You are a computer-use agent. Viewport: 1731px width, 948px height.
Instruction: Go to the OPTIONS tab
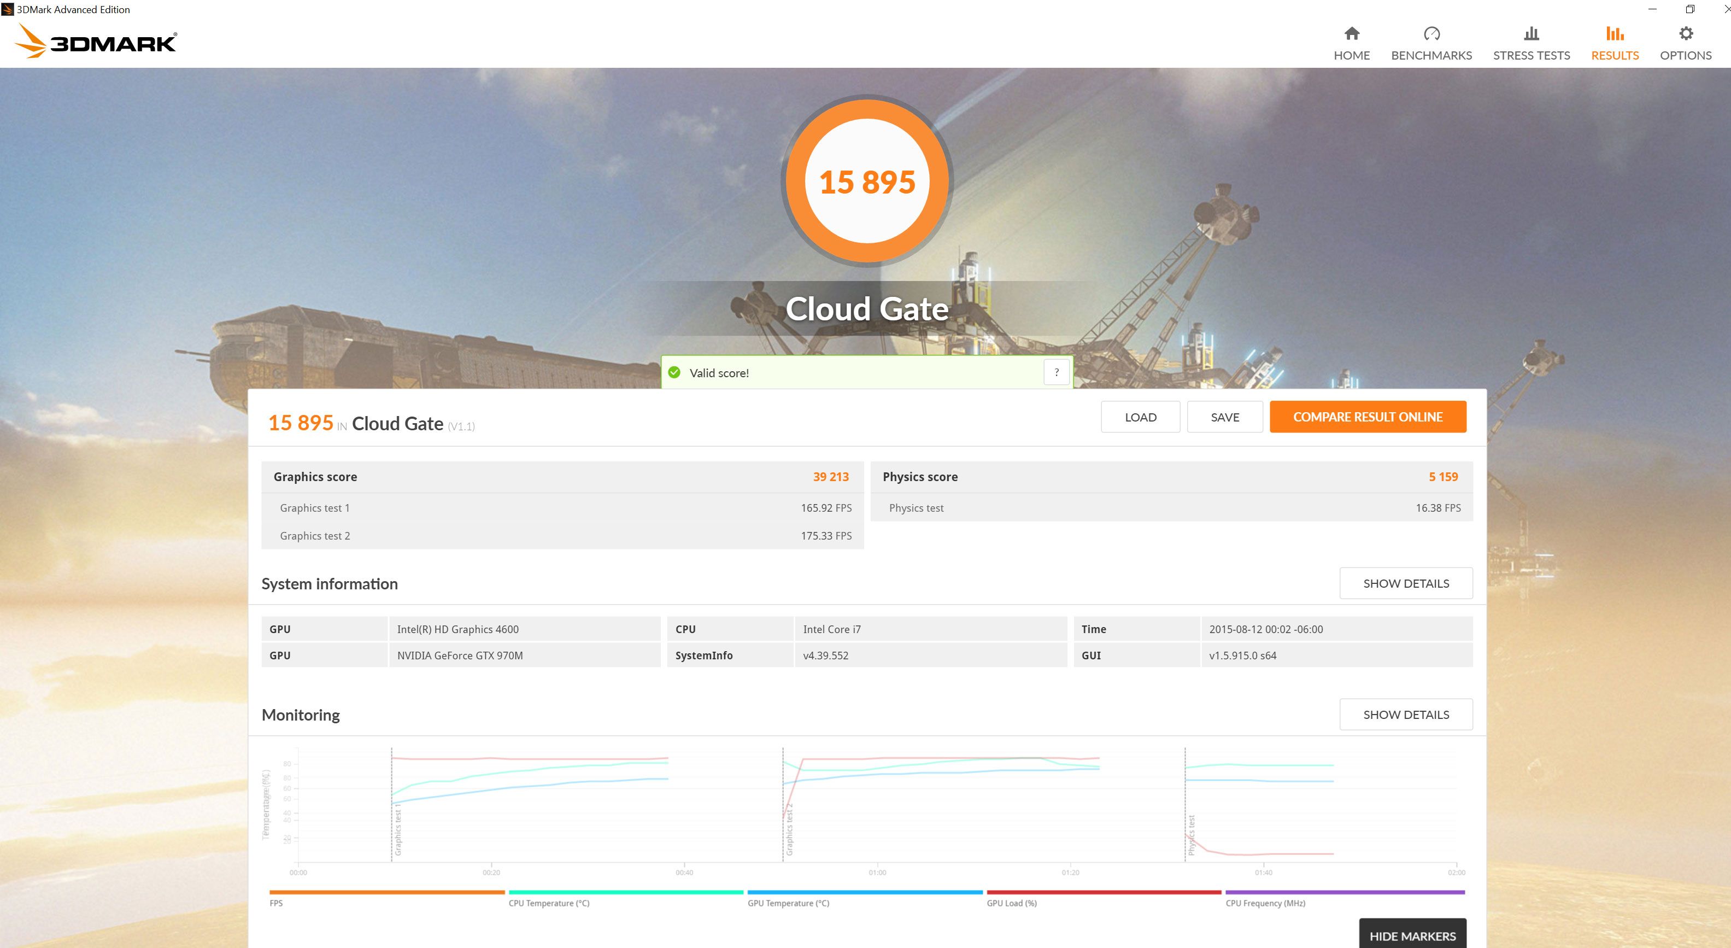[x=1685, y=44]
